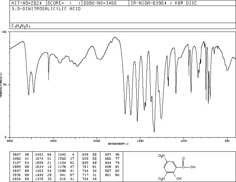Viewport: 236px width, 182px height.
Task: Click peak table entry 1440
Action: [x=39, y=175]
